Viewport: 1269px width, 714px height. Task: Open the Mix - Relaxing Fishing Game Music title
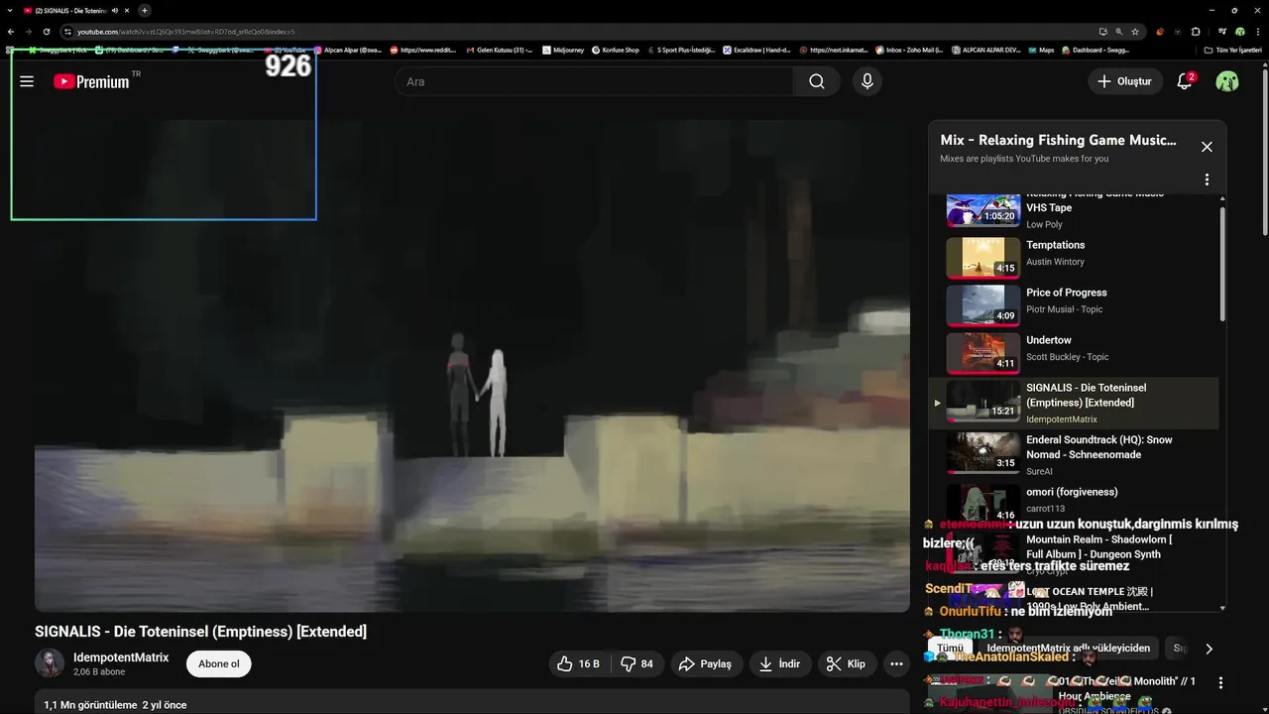(1058, 140)
